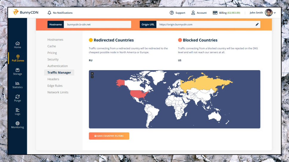
Task: Select the Cache settings tab
Action: click(52, 46)
